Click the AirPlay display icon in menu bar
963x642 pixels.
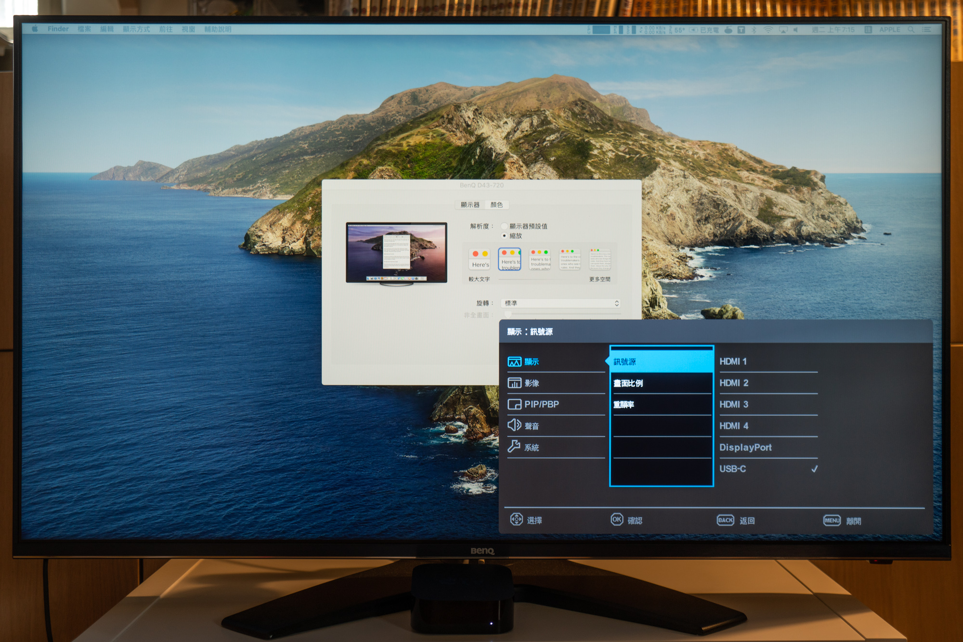783,30
